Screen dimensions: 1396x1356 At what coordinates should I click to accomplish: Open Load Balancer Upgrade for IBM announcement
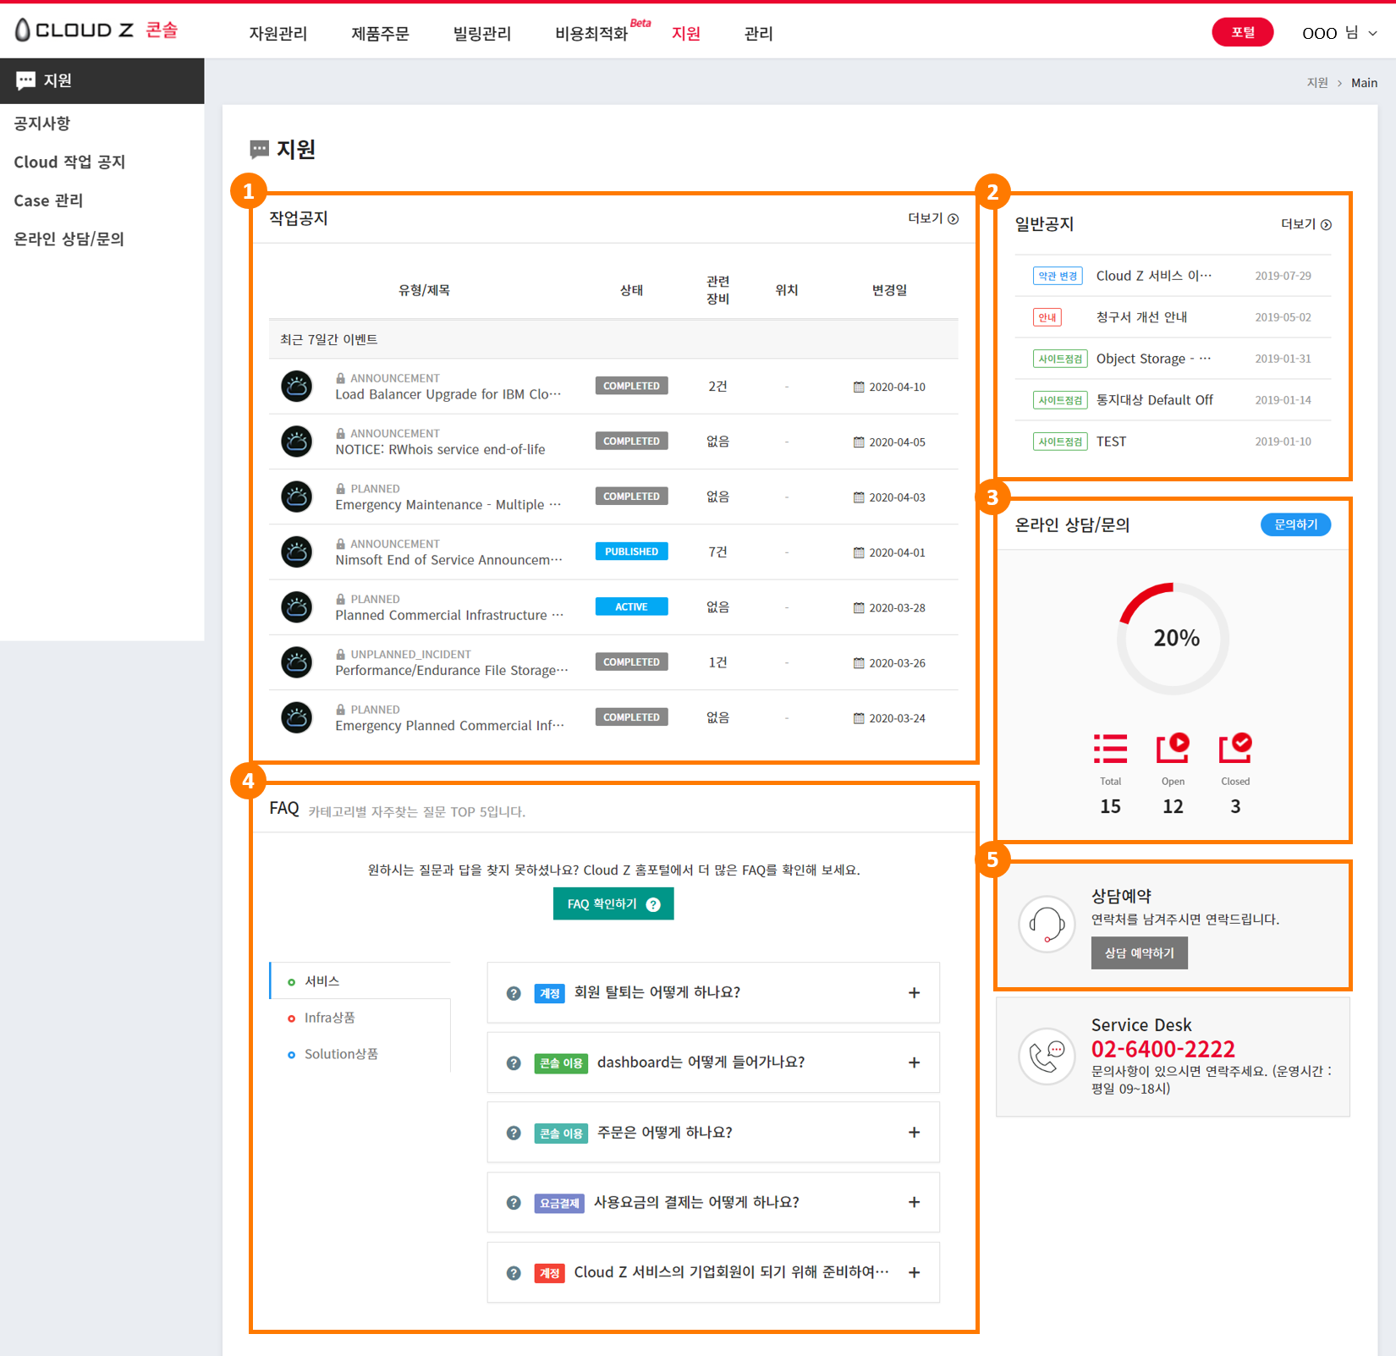(x=448, y=395)
